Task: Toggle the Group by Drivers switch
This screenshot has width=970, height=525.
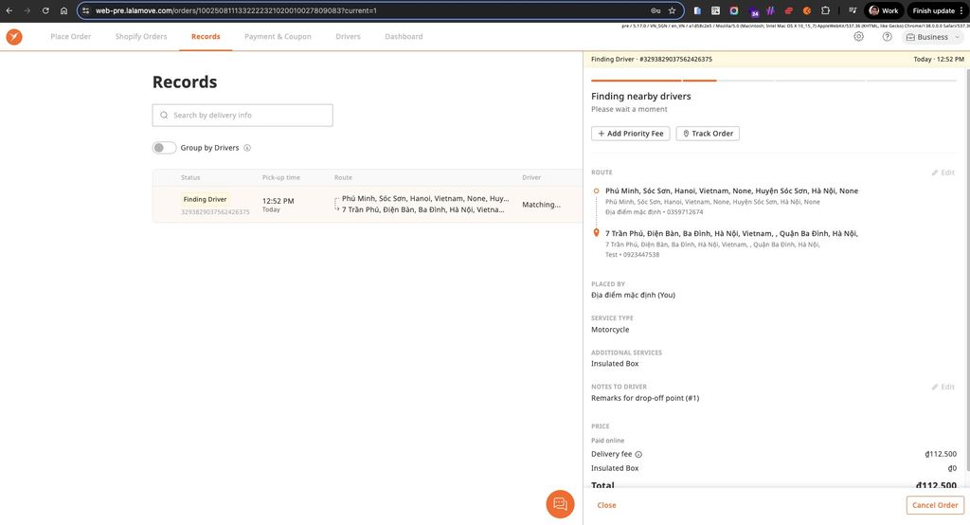Action: [164, 148]
